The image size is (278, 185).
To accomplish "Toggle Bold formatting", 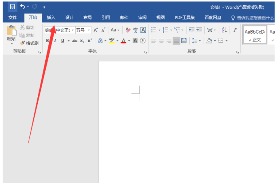I will pyautogui.click(x=48, y=41).
